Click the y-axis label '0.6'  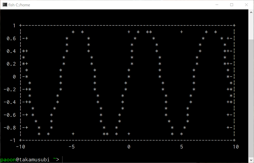point(11,38)
